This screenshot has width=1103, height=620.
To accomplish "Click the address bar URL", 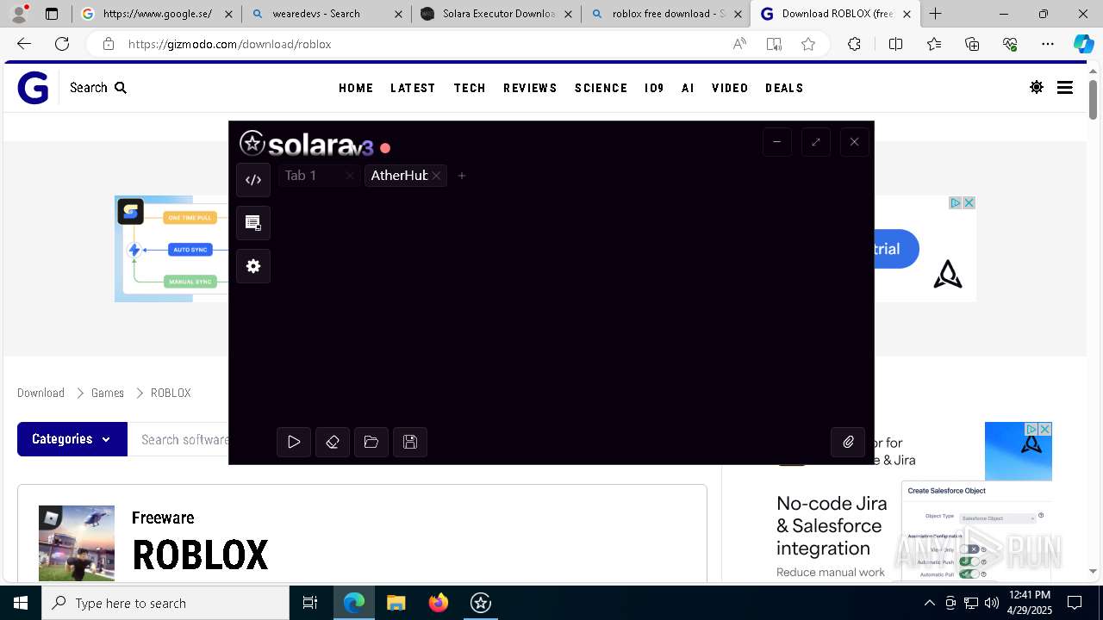I will (229, 44).
